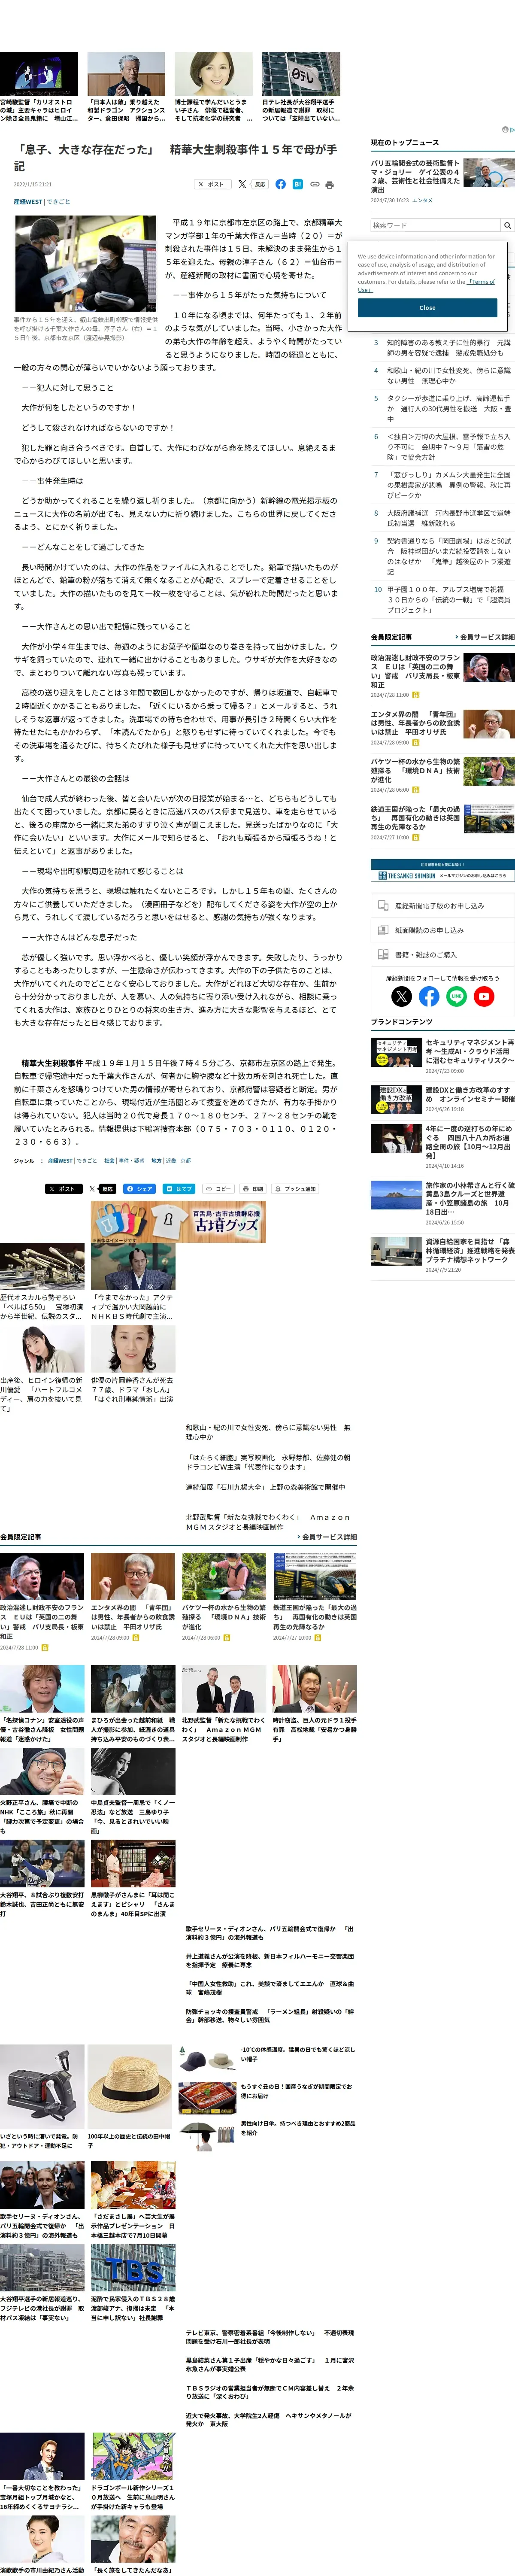Screen dimensions: 515x2576
Task: Click the 印刷 button below article
Action: point(253,1189)
